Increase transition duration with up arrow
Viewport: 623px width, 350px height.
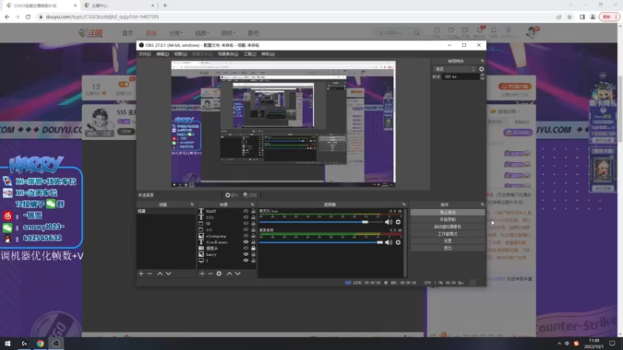(x=482, y=75)
